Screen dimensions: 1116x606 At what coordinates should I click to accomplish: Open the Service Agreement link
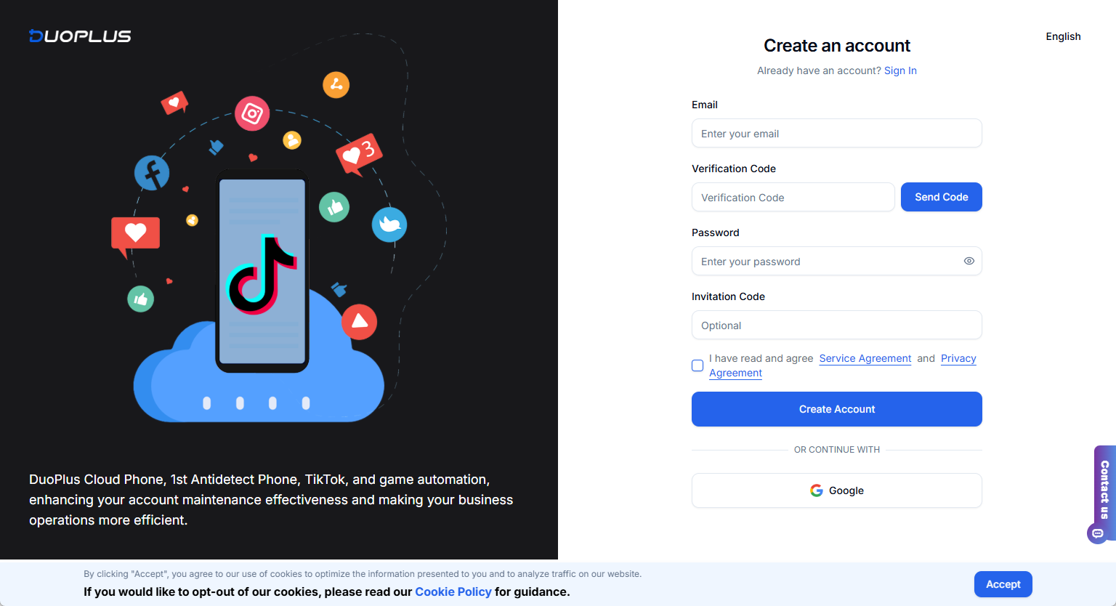[865, 358]
